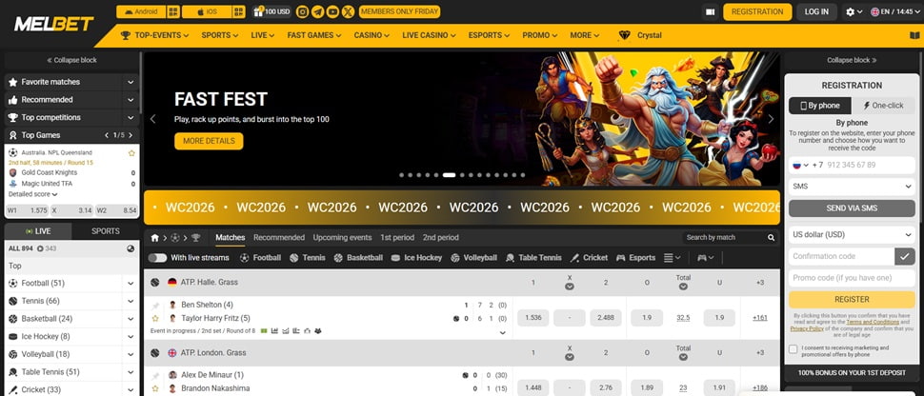Filter matches by Esports
The height and width of the screenshot is (396, 924).
(635, 258)
